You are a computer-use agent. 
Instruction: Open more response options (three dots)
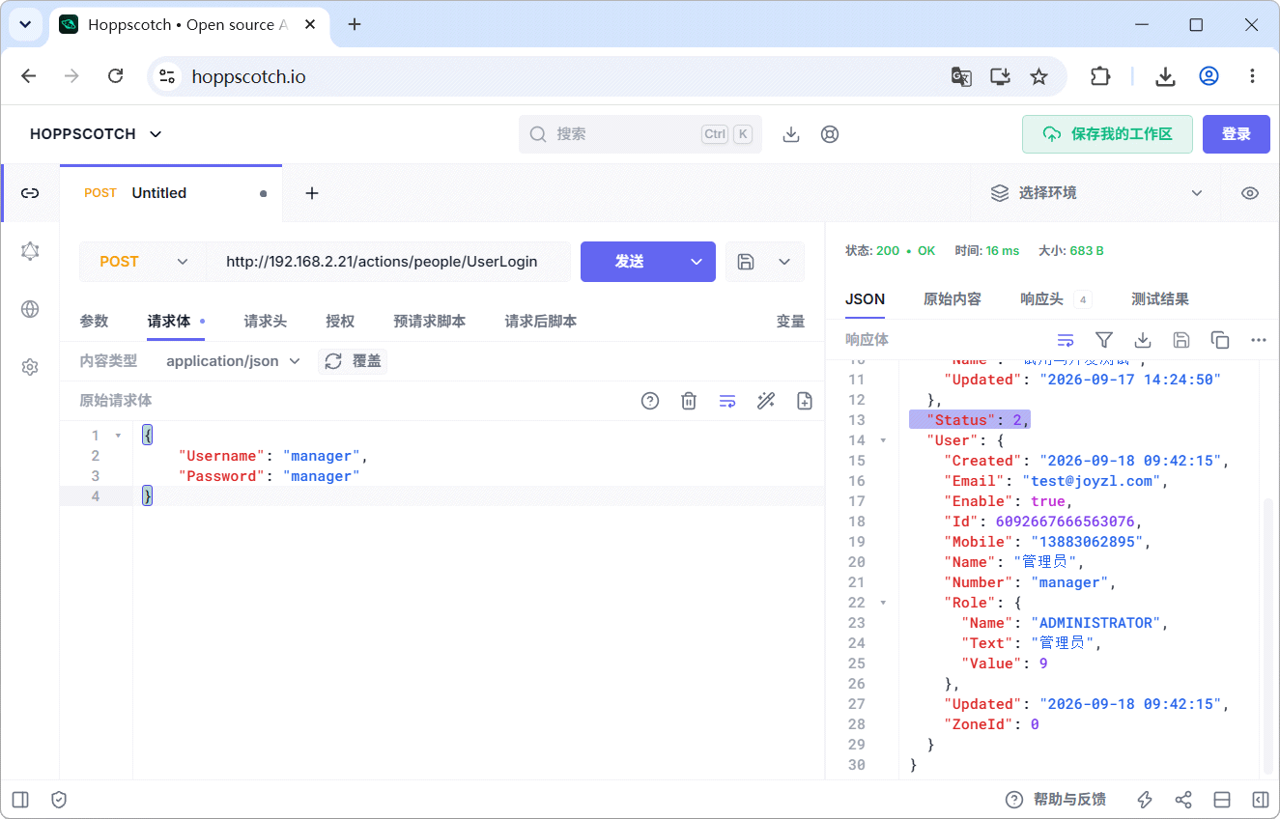pos(1258,340)
